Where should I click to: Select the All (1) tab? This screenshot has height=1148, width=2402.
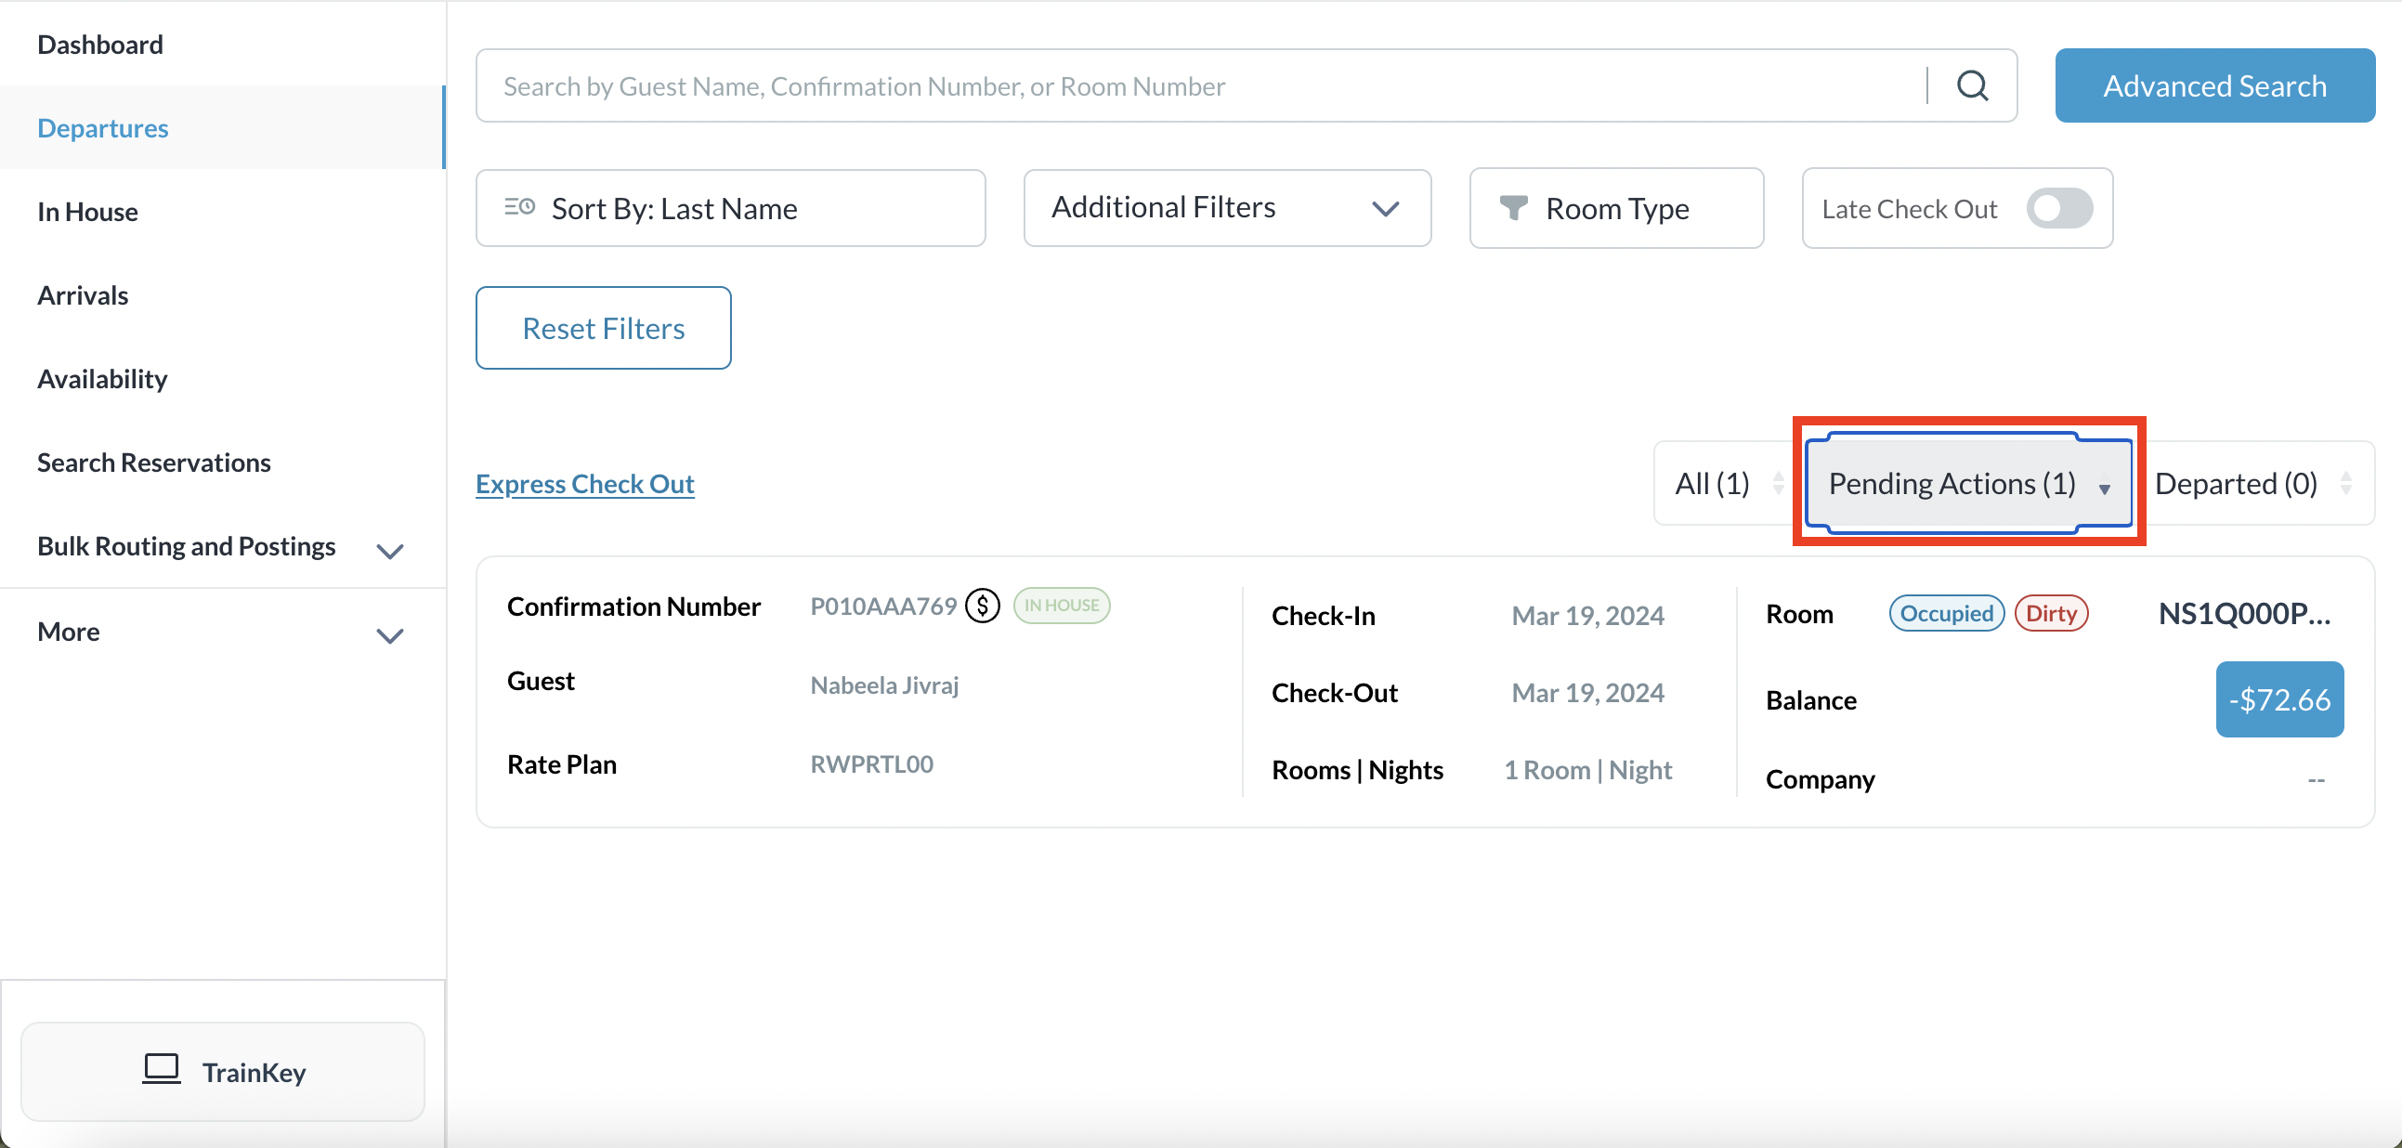pos(1712,483)
